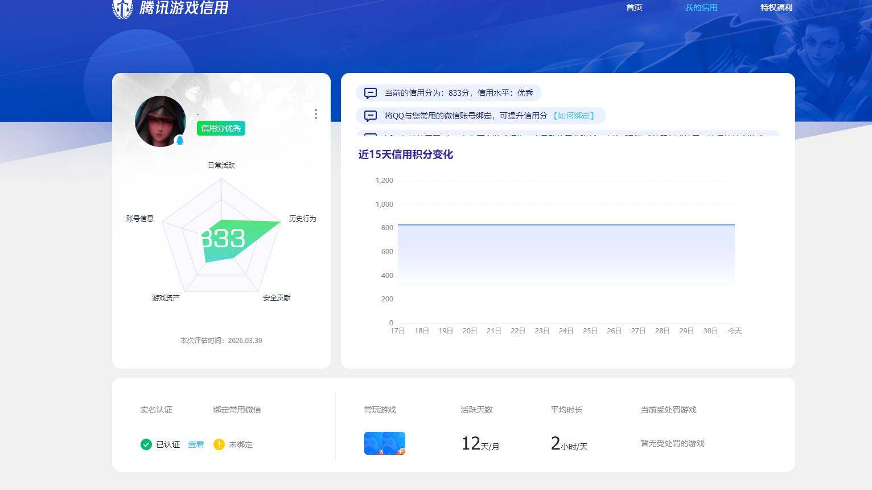Click the 833 score in radar chart
872x490 pixels.
[x=223, y=239]
